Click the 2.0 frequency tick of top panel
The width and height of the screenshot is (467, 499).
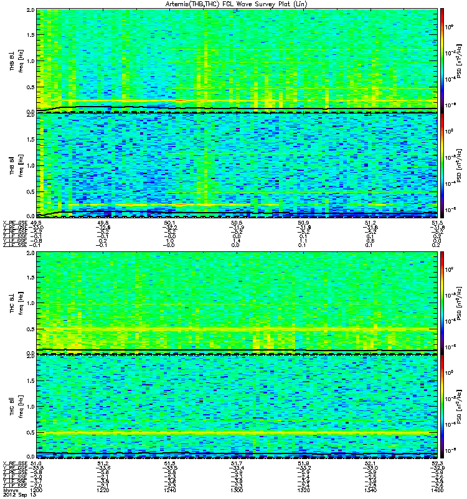pyautogui.click(x=30, y=12)
